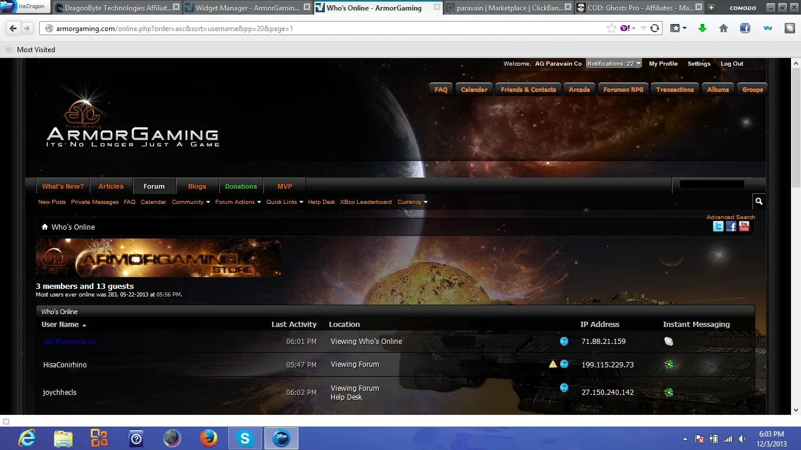This screenshot has width=801, height=450.
Task: Click the YouTube social icon
Action: (744, 227)
